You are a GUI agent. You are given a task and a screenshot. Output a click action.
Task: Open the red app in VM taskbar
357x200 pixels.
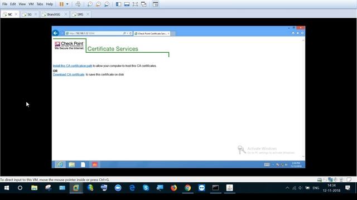coord(95,164)
